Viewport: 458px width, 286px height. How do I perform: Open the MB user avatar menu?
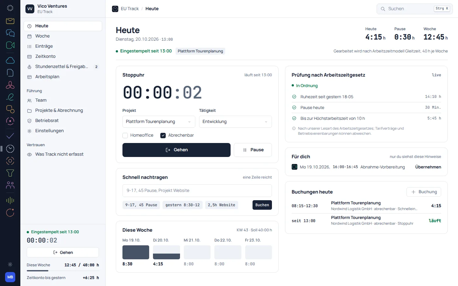(x=10, y=277)
